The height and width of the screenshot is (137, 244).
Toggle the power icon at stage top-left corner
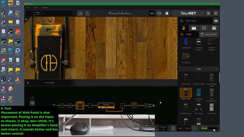(26, 19)
